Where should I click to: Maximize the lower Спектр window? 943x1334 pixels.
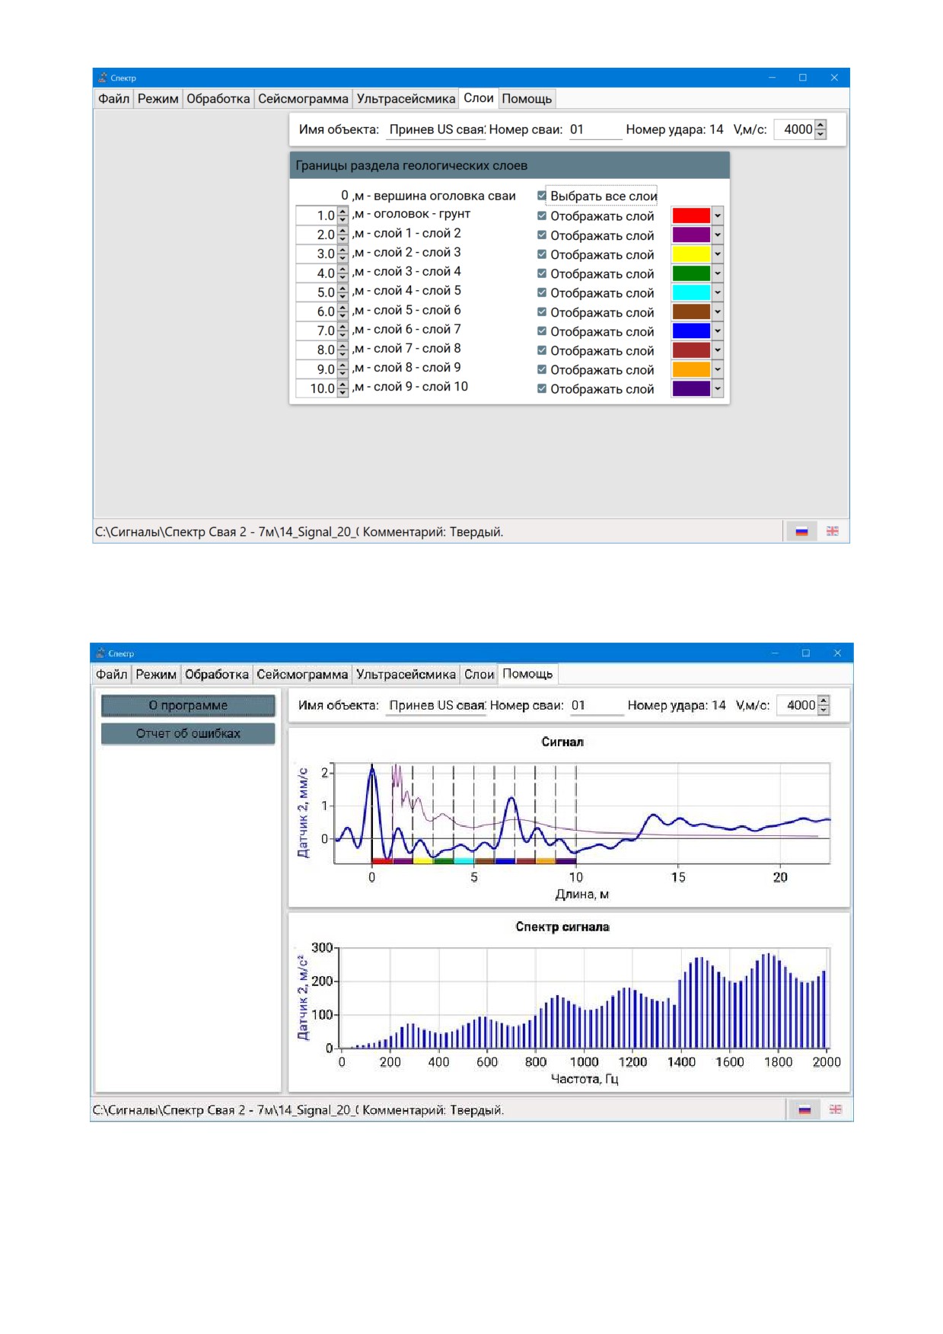[806, 653]
